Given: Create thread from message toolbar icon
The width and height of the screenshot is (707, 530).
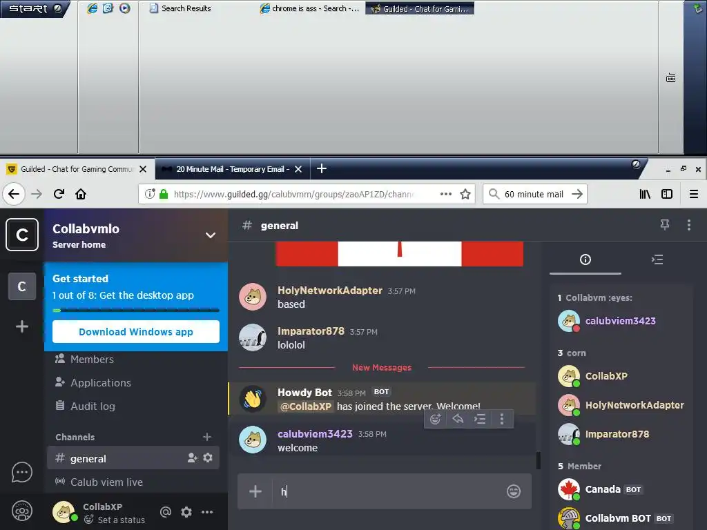Looking at the screenshot, I should coord(480,419).
